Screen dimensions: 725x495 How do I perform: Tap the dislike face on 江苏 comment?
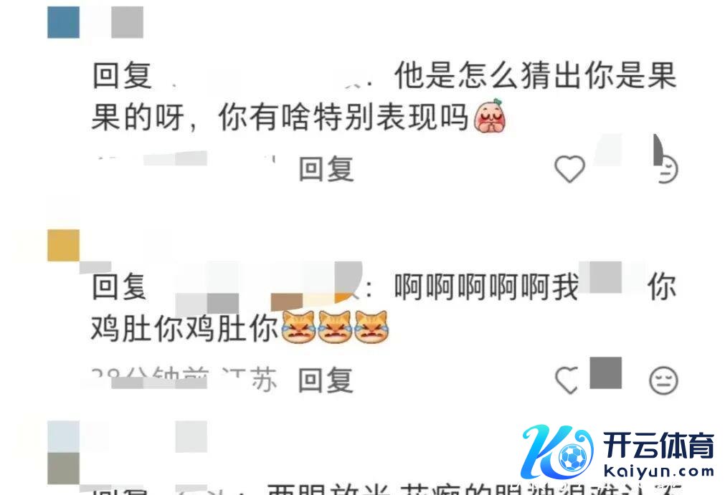(x=663, y=380)
